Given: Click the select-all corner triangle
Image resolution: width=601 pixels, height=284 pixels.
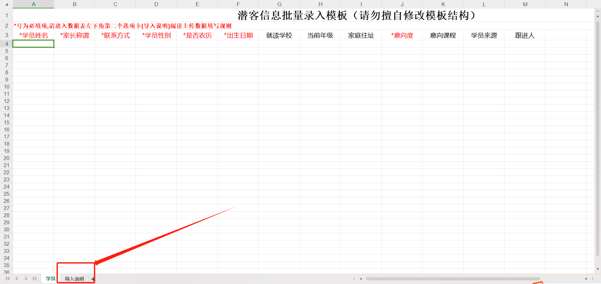Looking at the screenshot, I should 7,5.
